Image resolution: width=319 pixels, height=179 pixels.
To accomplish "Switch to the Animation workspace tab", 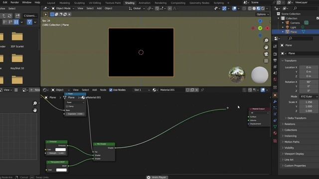I will [145, 3].
